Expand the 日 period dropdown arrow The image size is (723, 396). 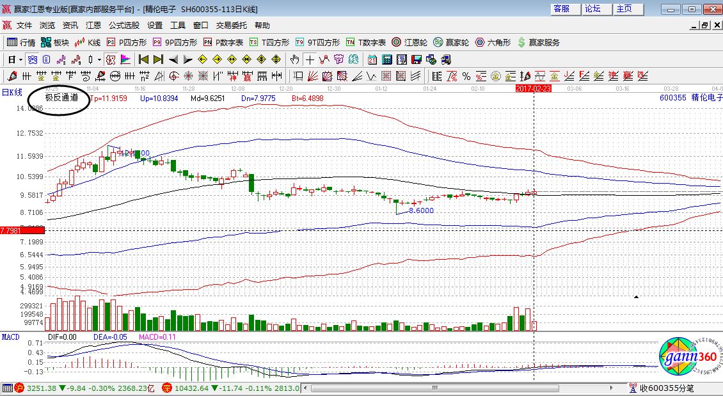click(x=20, y=59)
